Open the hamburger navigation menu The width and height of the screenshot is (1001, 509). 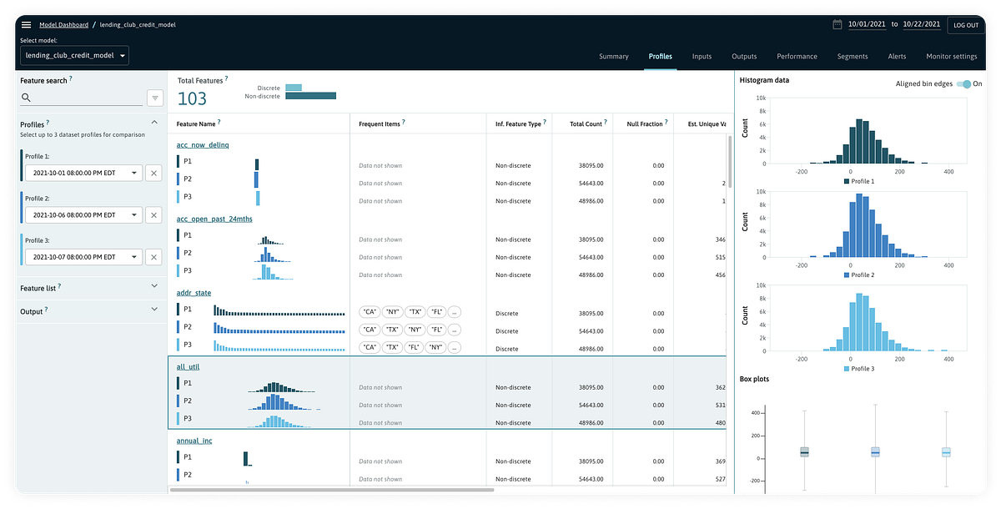26,24
